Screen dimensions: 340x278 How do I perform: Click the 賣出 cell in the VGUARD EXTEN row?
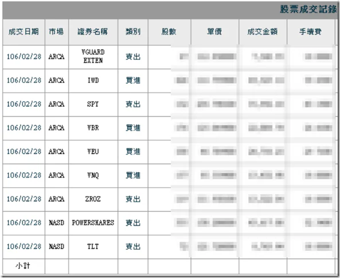133,57
